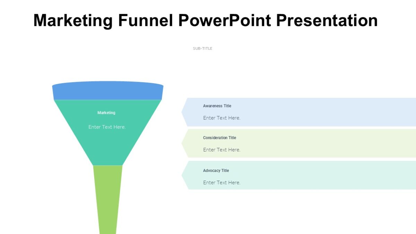Click the white slide background area
The height and width of the screenshot is (234, 416).
[312, 215]
